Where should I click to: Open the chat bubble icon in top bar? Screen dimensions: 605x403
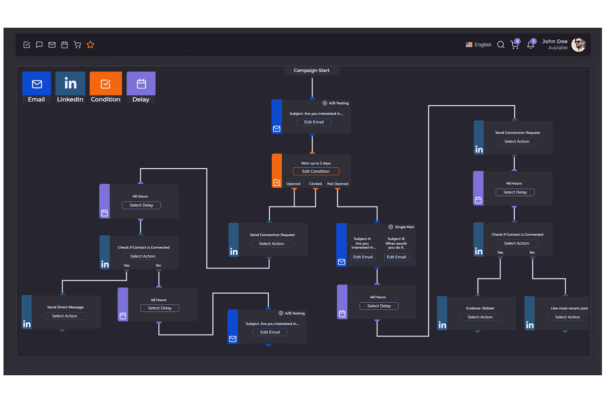pyautogui.click(x=39, y=45)
